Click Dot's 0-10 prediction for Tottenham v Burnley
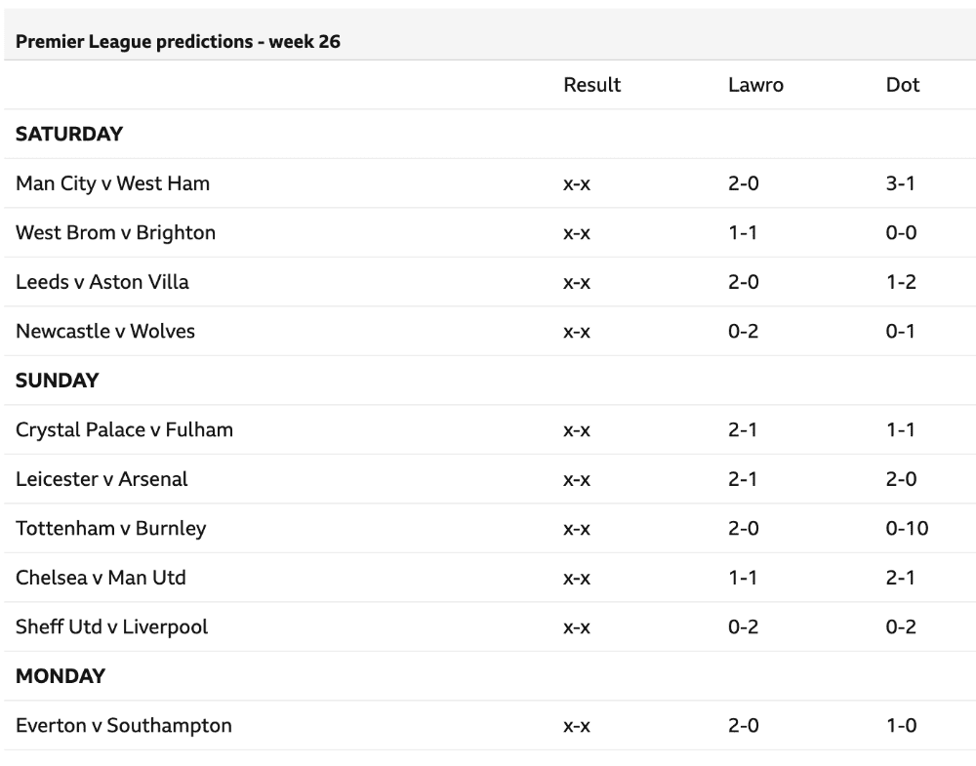 coord(907,528)
